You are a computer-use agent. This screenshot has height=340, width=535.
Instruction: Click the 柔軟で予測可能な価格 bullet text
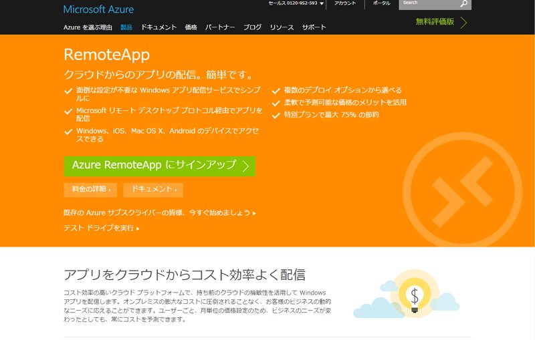tap(345, 103)
